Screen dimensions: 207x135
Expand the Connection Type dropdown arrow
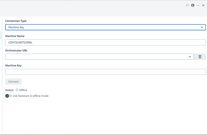[x=202, y=27]
